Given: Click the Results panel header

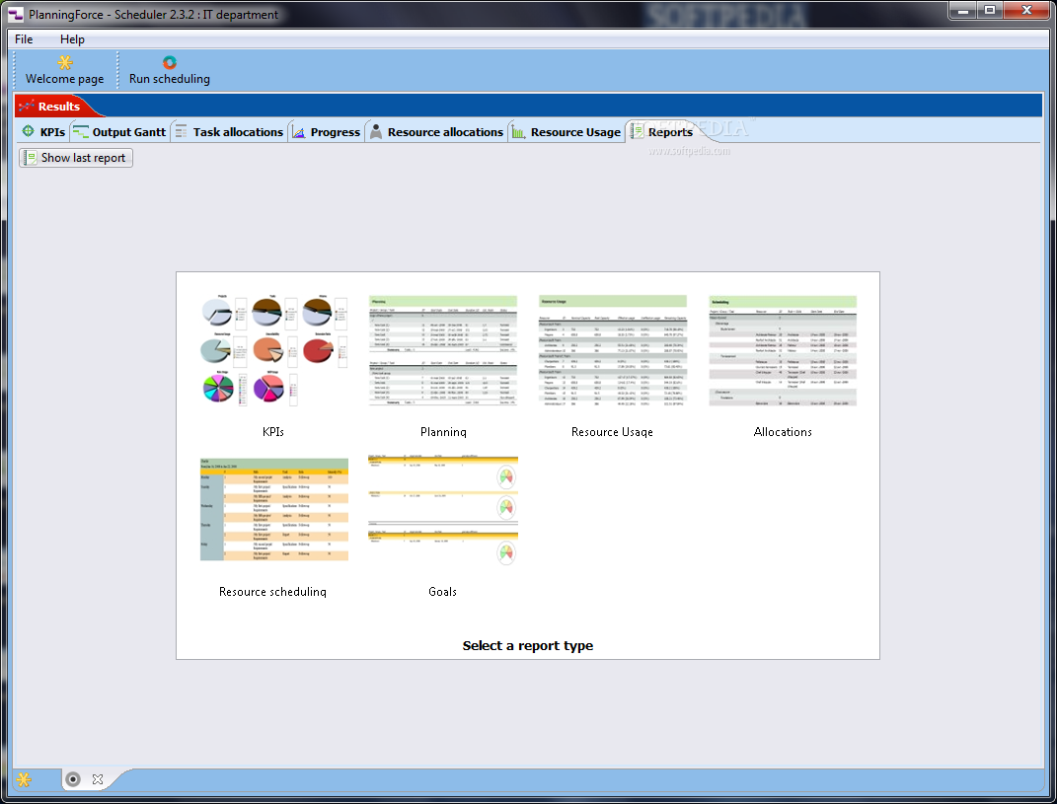Looking at the screenshot, I should [x=58, y=107].
